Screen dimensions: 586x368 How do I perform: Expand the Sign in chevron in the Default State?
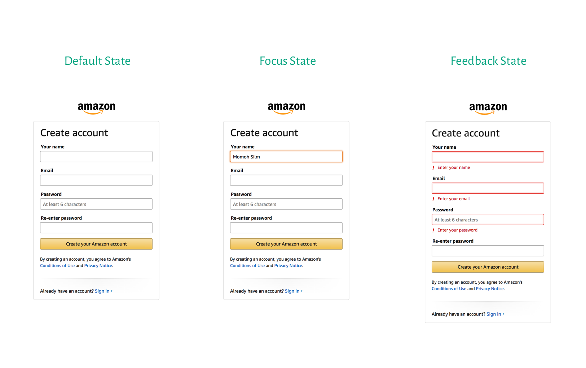111,291
